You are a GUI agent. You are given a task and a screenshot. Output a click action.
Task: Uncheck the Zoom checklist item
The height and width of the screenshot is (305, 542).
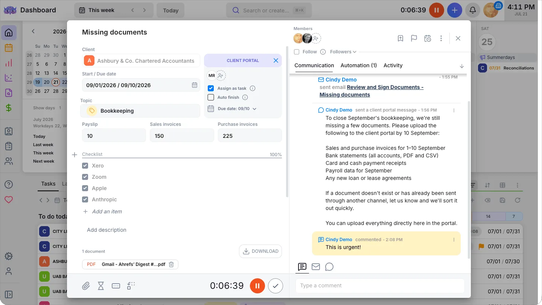[85, 177]
